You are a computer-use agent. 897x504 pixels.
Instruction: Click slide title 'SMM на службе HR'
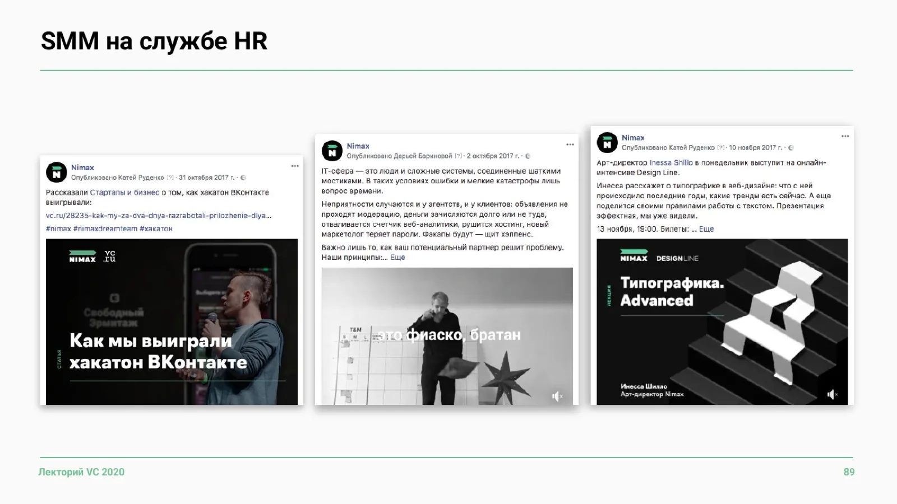154,41
